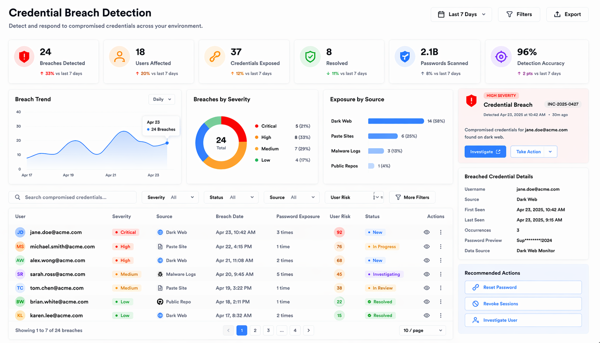The image size is (600, 343).
Task: Toggle eye icon on karen.lee@acme.com row
Action: coord(427,316)
